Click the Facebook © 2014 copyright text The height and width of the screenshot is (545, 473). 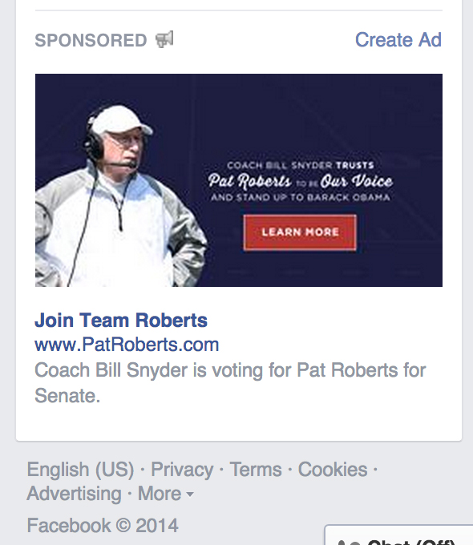pyautogui.click(x=103, y=525)
